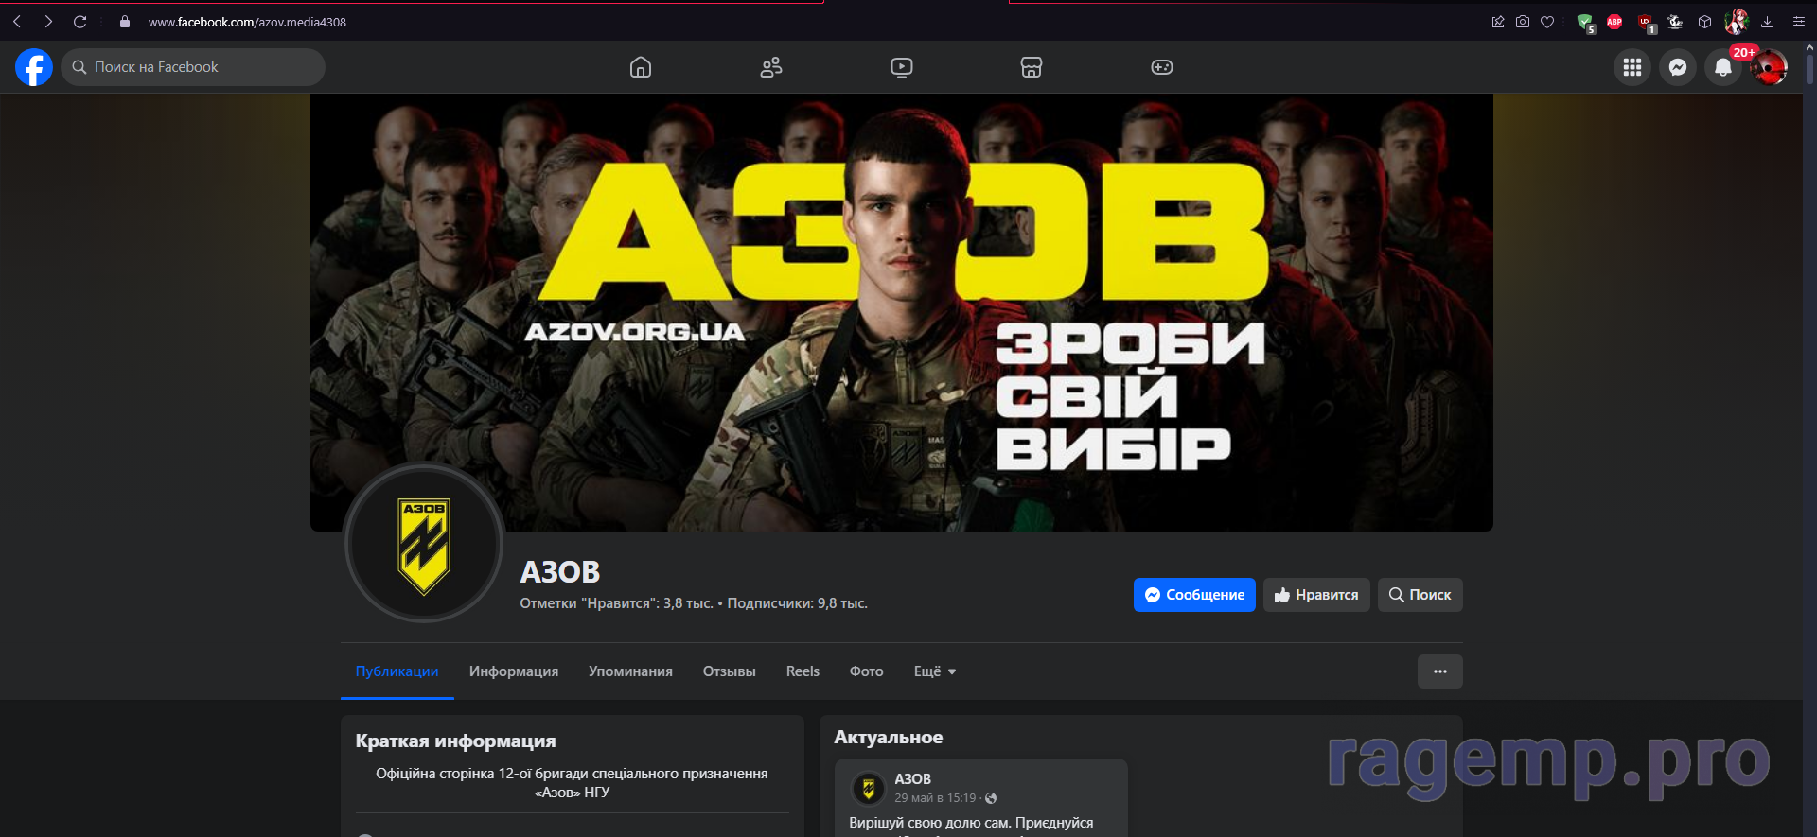1817x837 pixels.
Task: Click the page description text about 12-ої бригади
Action: (x=572, y=783)
